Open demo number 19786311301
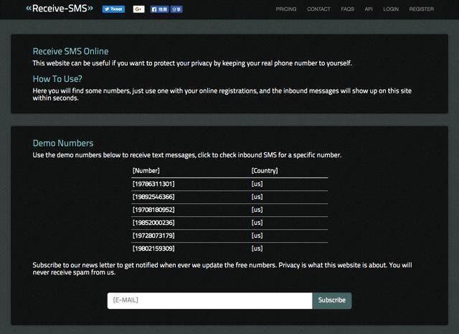This screenshot has width=459, height=334. [x=153, y=184]
